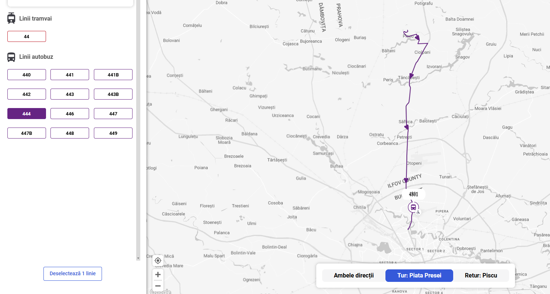Switch to Retur: Piscu direction
Viewport: 550px width, 294px height.
coord(481,275)
